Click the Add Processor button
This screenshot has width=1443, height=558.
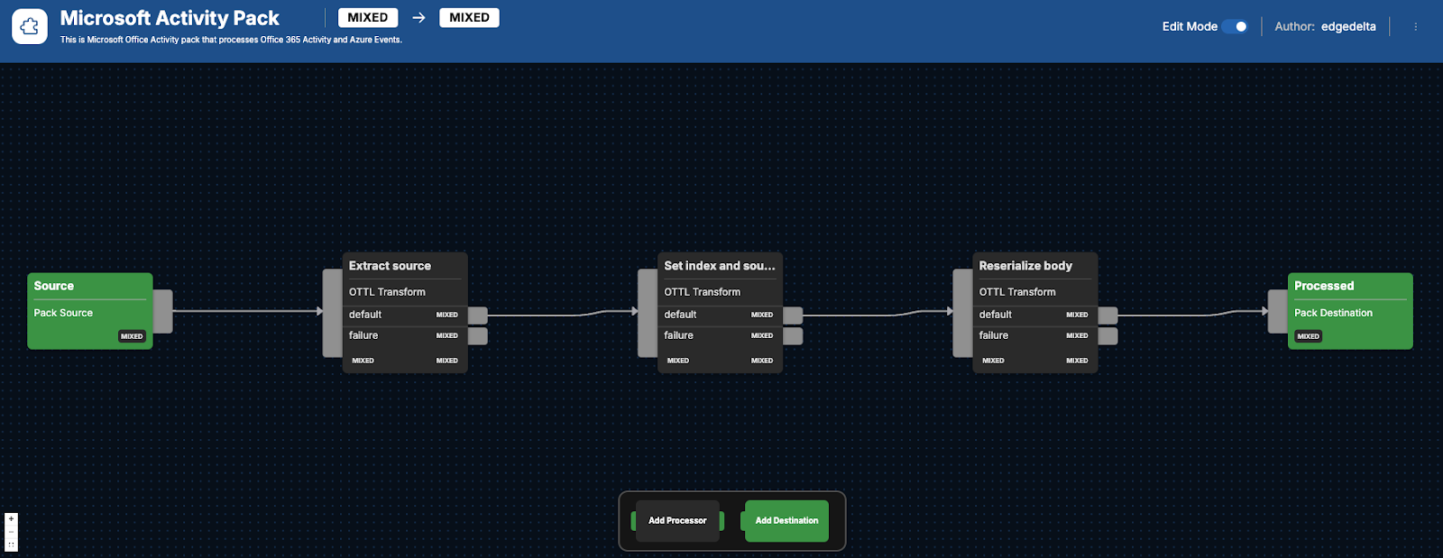coord(677,521)
